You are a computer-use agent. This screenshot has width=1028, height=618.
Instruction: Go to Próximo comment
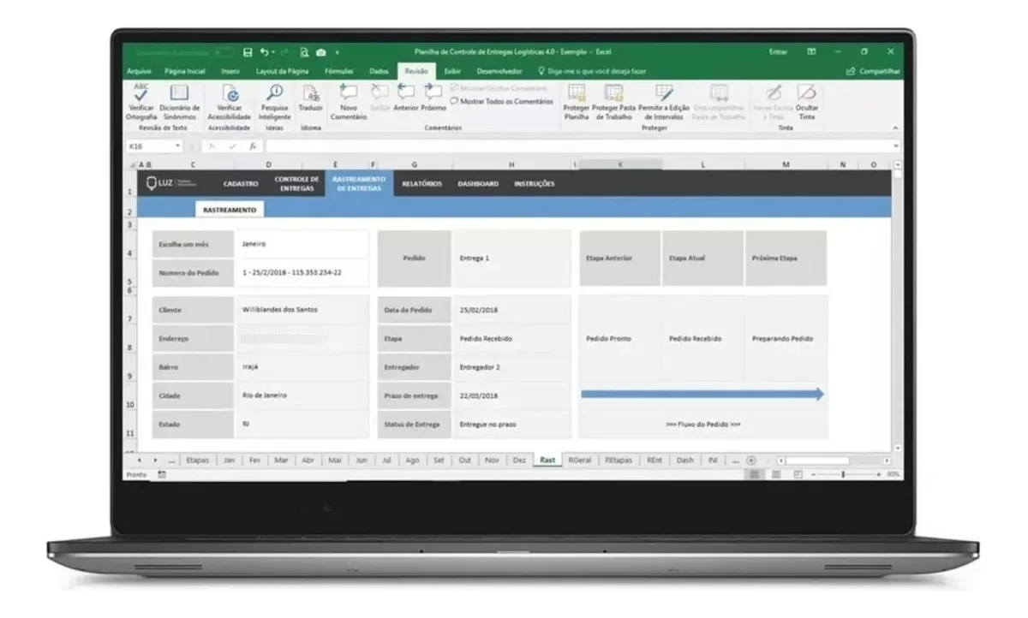[x=433, y=98]
